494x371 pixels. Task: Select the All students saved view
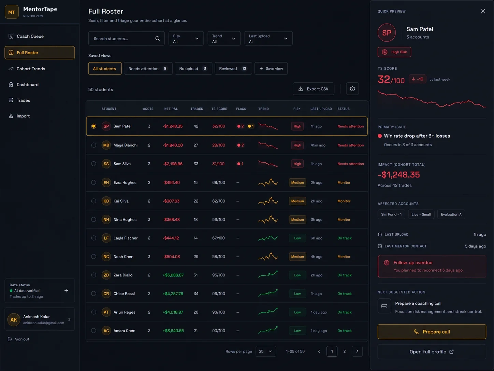105,69
